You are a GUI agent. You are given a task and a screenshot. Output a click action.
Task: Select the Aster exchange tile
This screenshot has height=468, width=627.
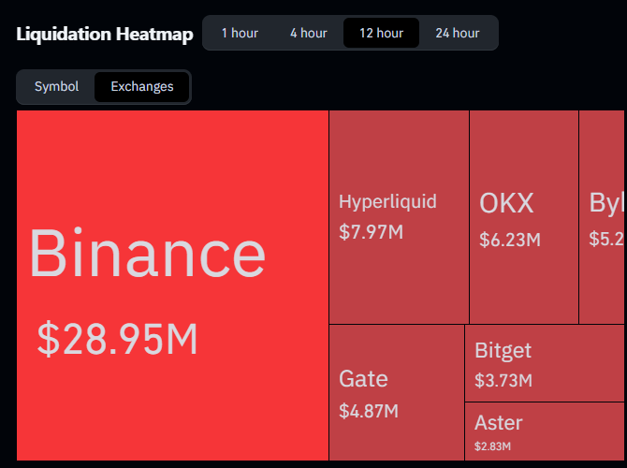point(545,431)
